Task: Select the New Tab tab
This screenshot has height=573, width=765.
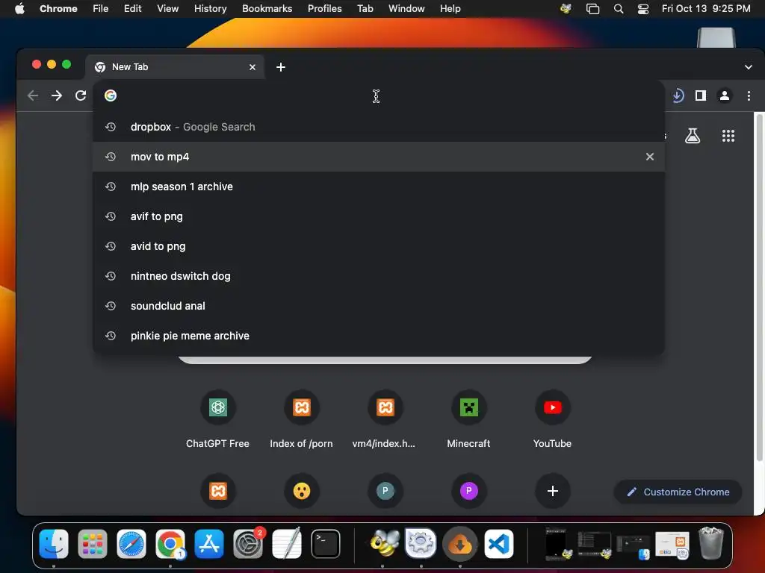Action: tap(175, 67)
